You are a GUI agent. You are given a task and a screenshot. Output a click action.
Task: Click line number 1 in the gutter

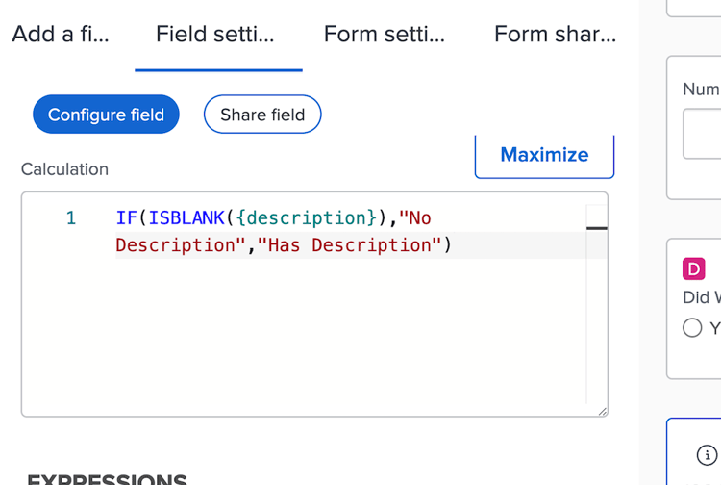point(71,218)
